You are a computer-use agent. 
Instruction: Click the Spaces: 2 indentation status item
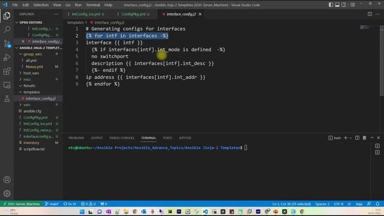322,204
